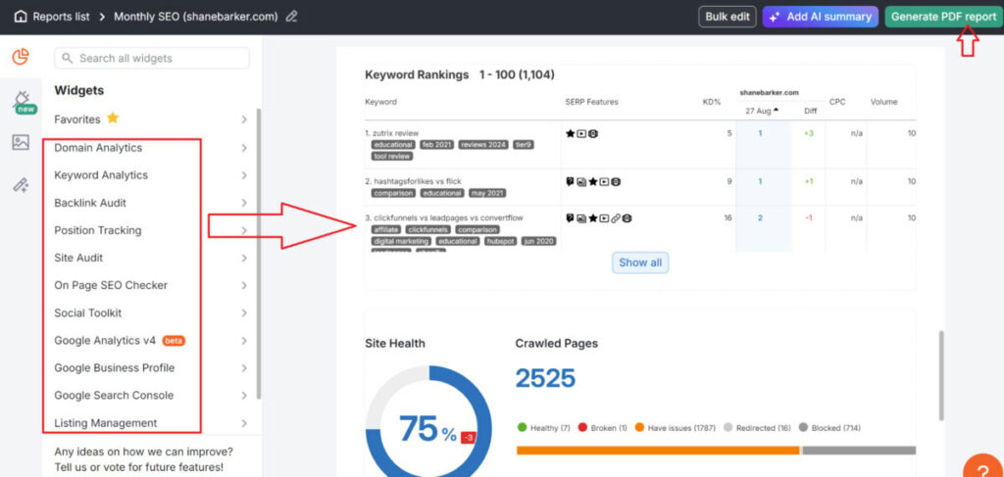Open the image widget sidebar icon
The width and height of the screenshot is (1004, 477).
point(21,143)
